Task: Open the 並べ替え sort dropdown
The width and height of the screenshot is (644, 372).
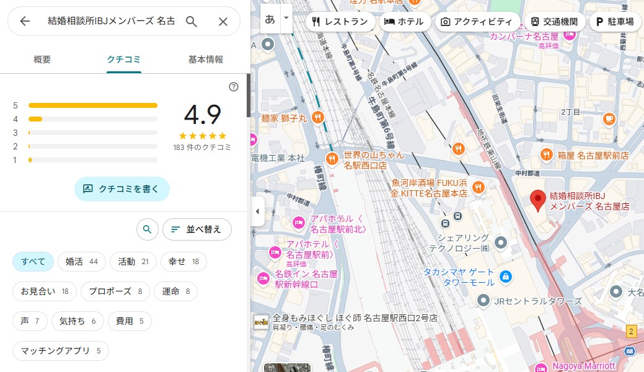Action: coord(196,229)
